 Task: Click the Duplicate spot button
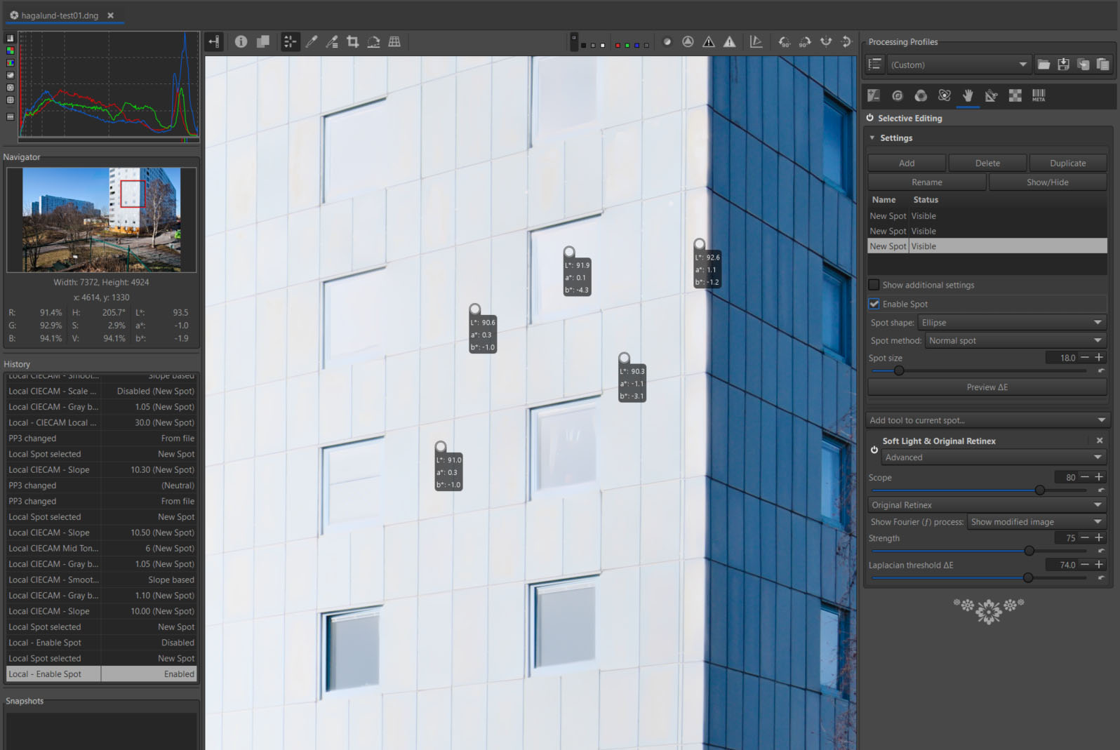coord(1067,163)
